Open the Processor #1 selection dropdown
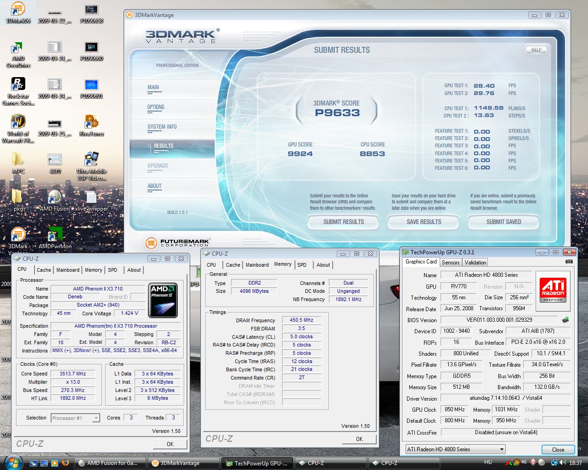 75,418
